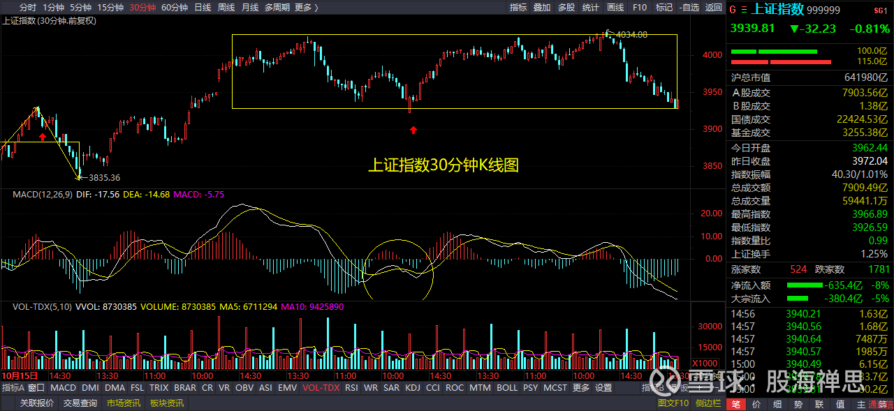Select the 势 trend tab in side panel
894x411 pixels.
(x=798, y=404)
